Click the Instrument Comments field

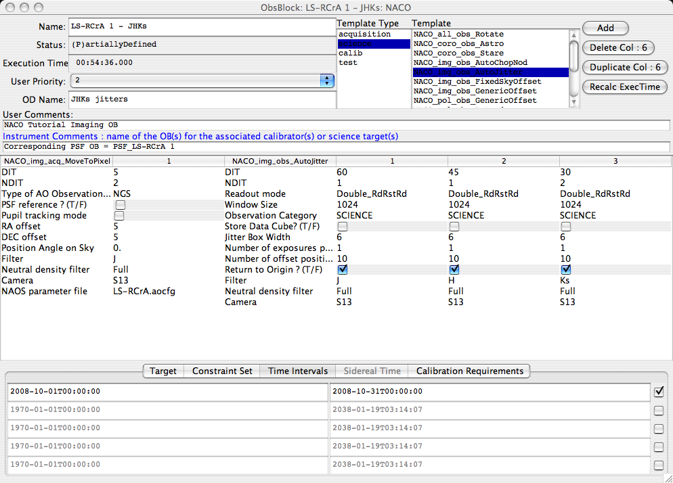(x=336, y=147)
